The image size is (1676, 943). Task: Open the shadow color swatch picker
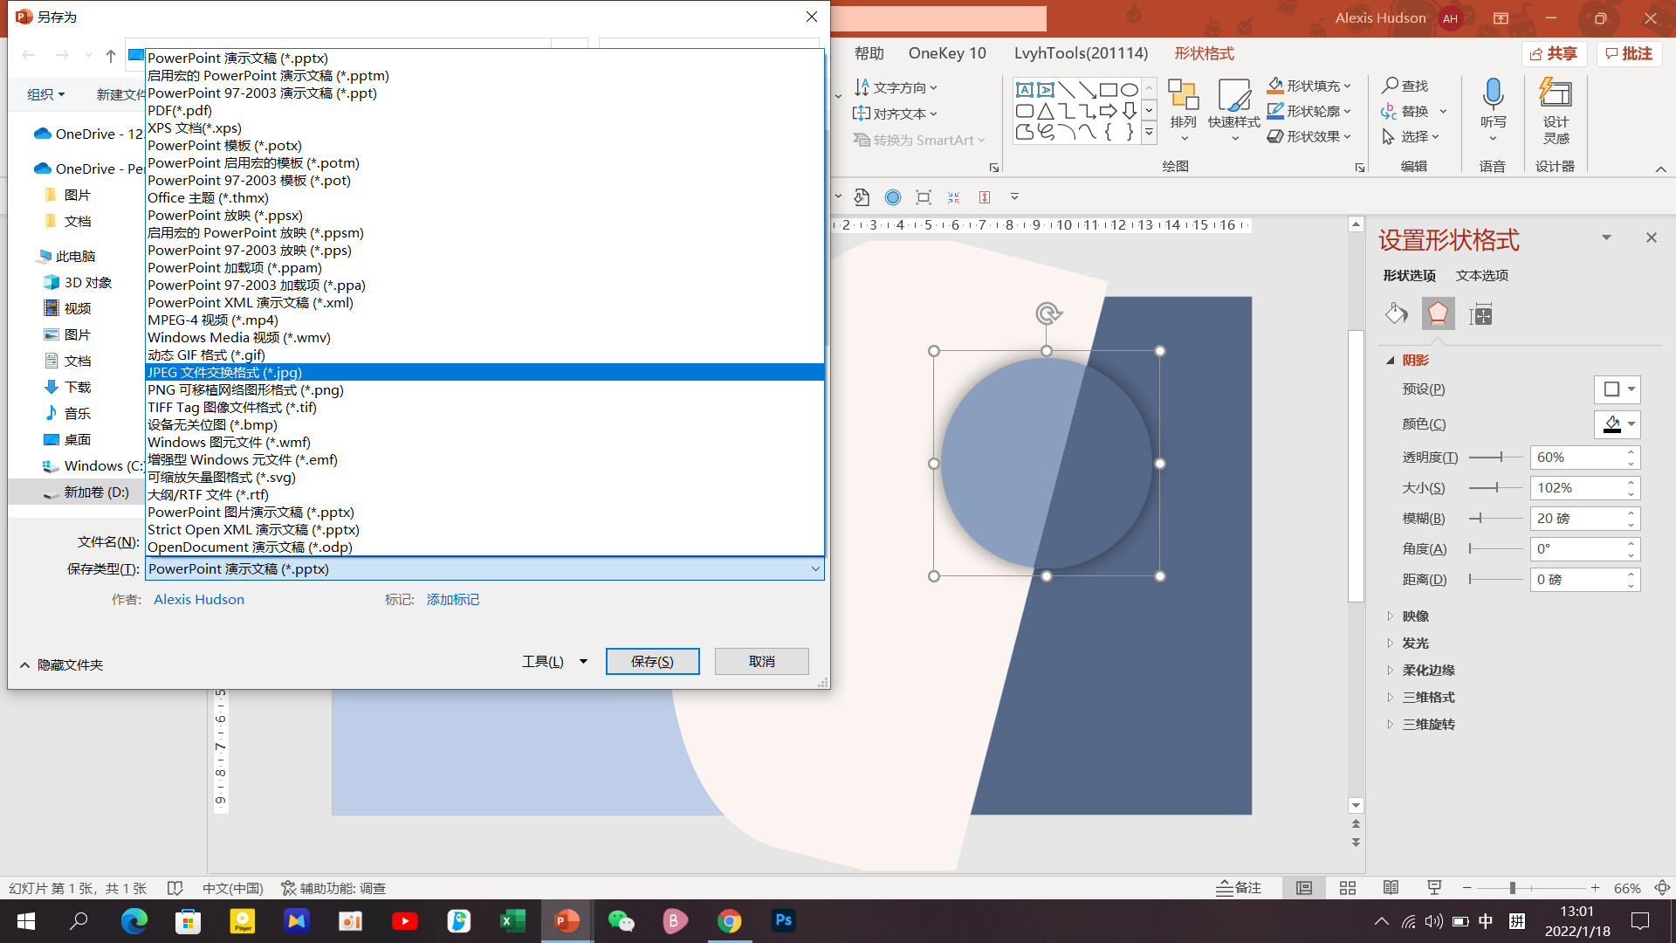[x=1618, y=424]
